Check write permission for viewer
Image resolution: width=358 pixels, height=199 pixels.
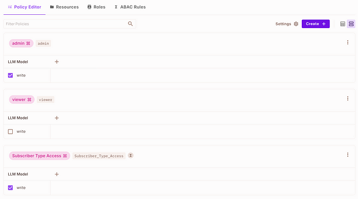11,132
